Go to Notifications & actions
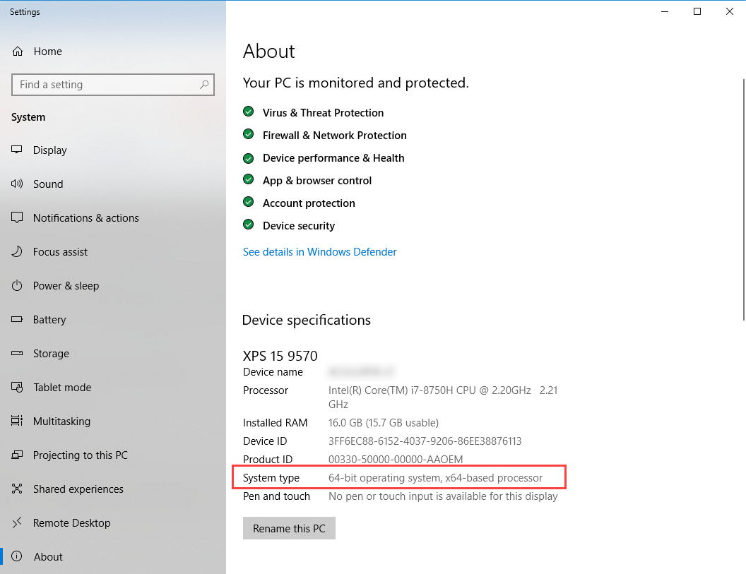Viewport: 746px width, 574px height. tap(113, 217)
